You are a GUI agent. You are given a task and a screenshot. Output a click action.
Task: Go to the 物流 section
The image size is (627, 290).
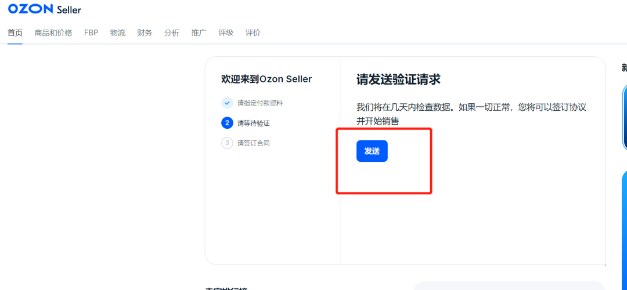pyautogui.click(x=118, y=32)
